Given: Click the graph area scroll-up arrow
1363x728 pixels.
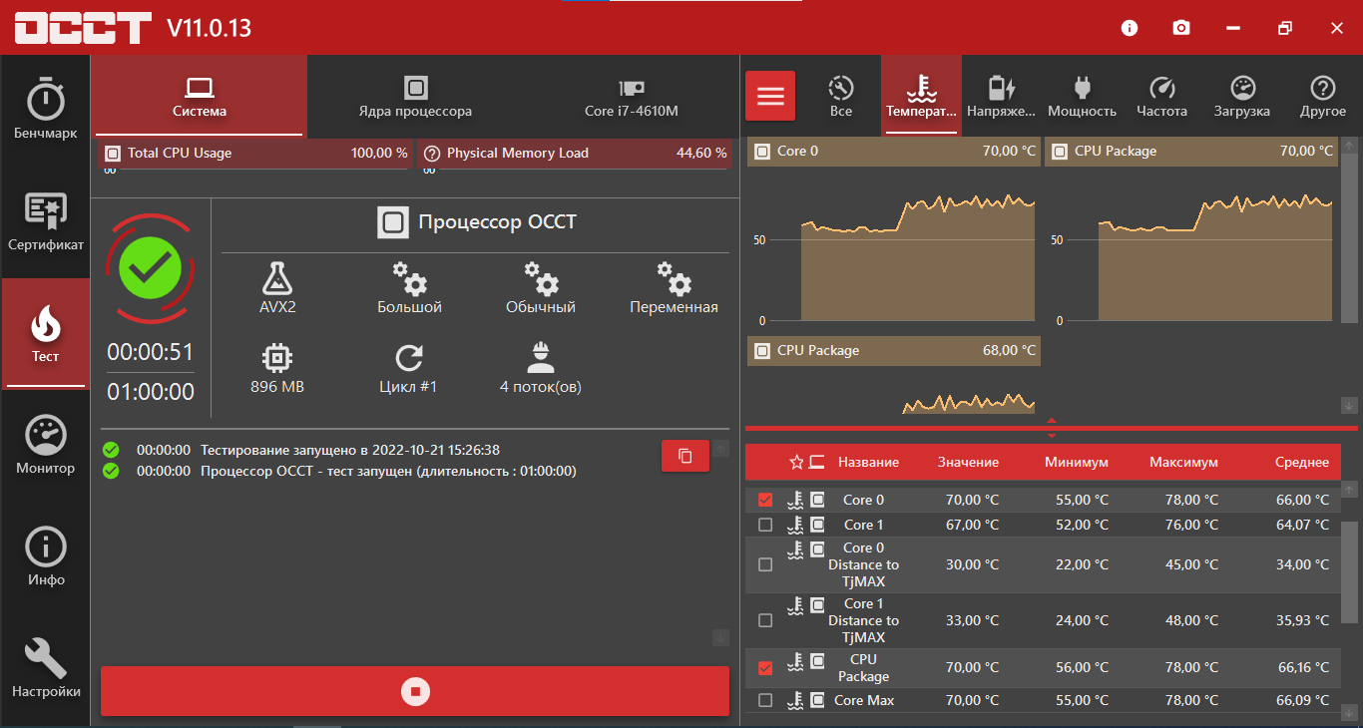Looking at the screenshot, I should 1349,147.
